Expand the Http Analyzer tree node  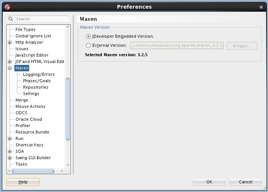(x=10, y=42)
